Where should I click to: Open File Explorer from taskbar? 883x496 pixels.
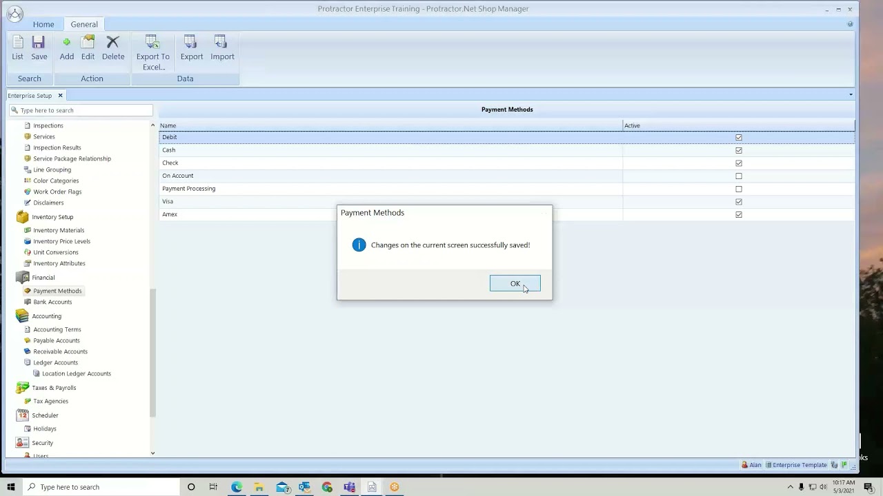[259, 487]
